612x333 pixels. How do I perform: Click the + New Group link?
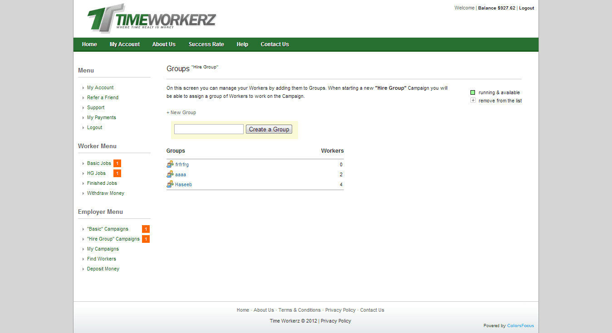(x=181, y=112)
